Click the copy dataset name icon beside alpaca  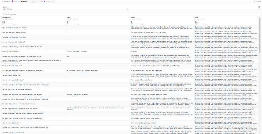(x=28, y=1)
